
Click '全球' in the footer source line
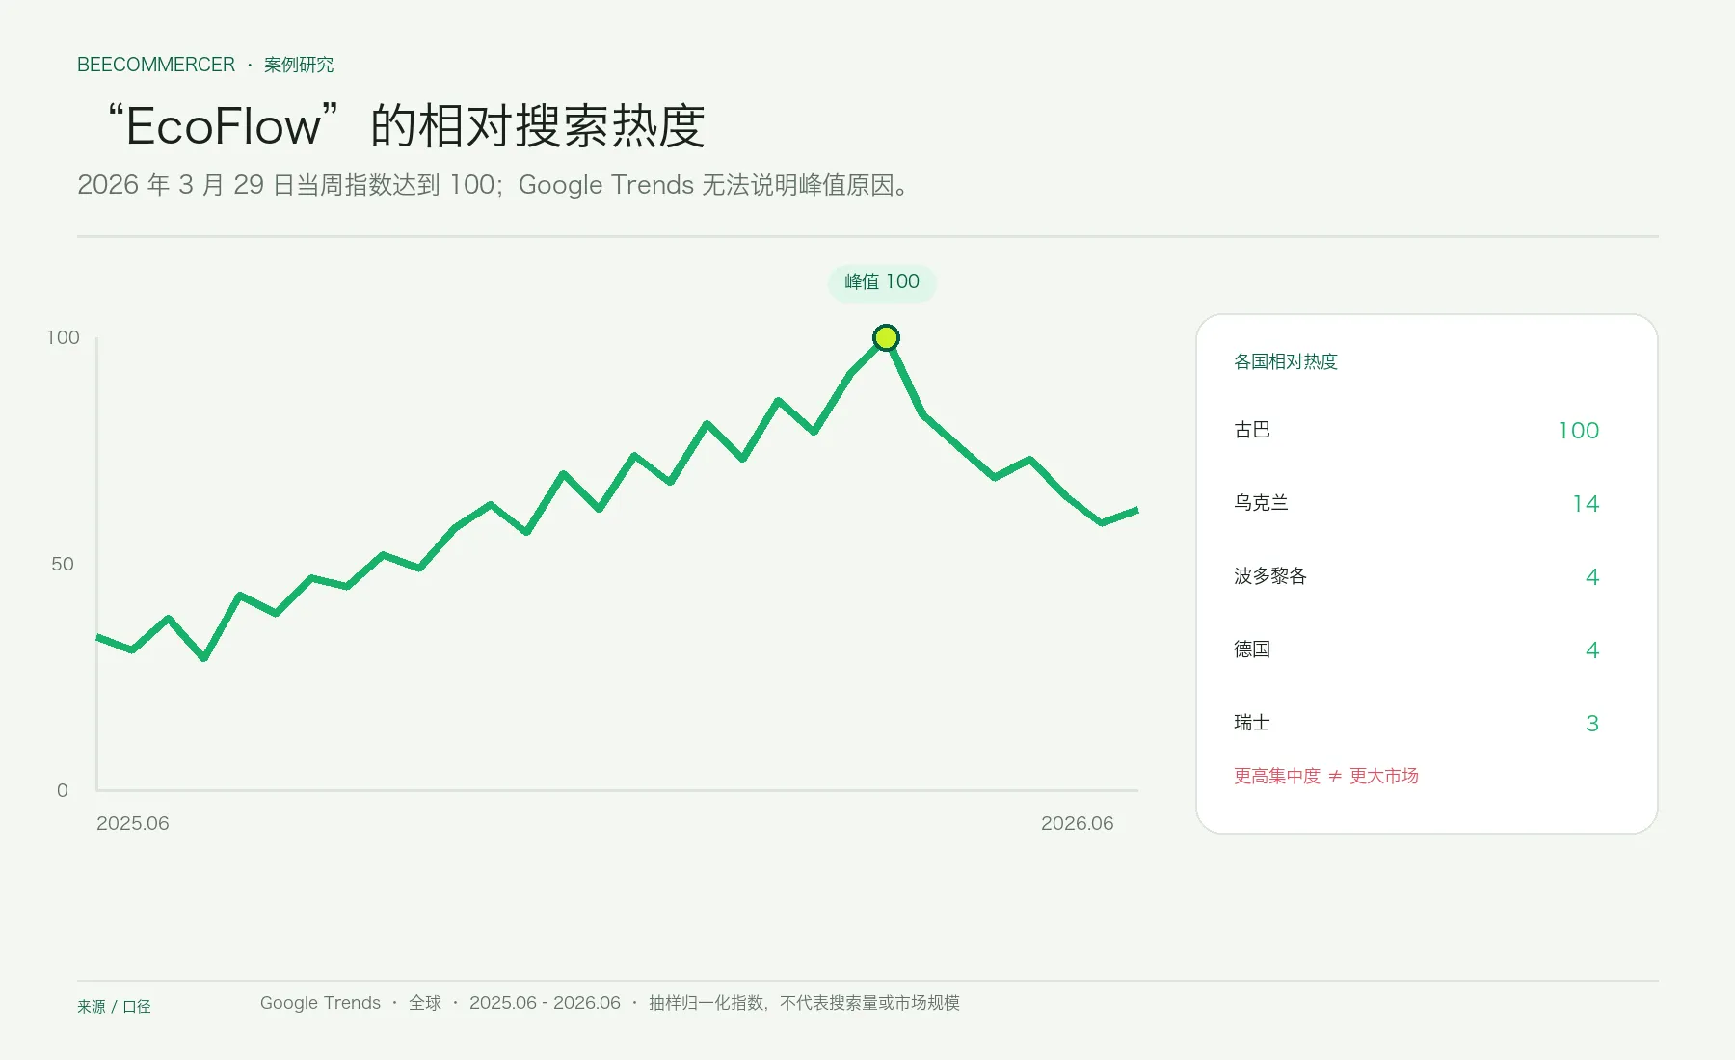(x=425, y=1003)
